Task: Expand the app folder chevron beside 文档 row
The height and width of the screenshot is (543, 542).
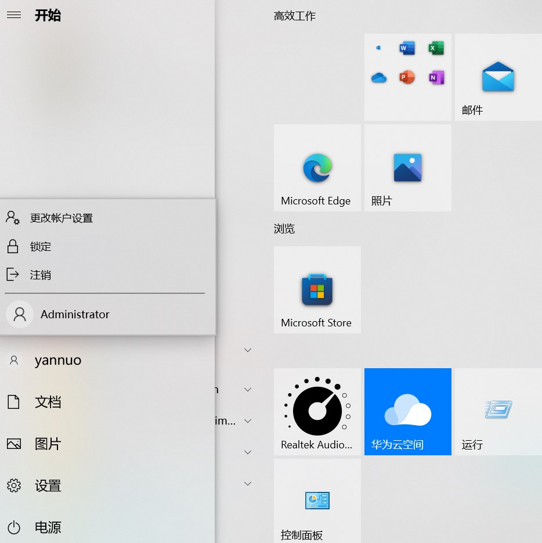Action: (x=248, y=390)
